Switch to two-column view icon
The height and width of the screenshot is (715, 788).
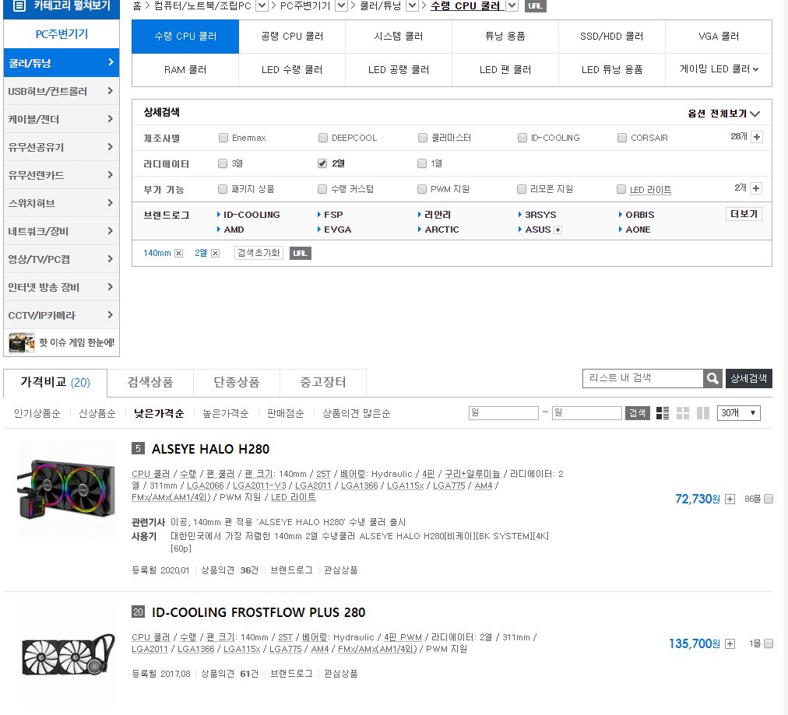click(703, 413)
